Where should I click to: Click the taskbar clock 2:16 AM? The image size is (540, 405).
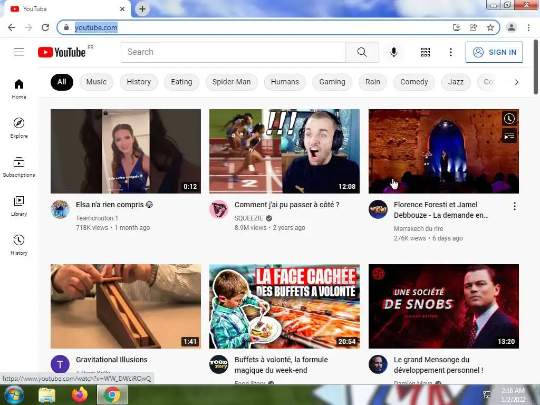tap(513, 394)
